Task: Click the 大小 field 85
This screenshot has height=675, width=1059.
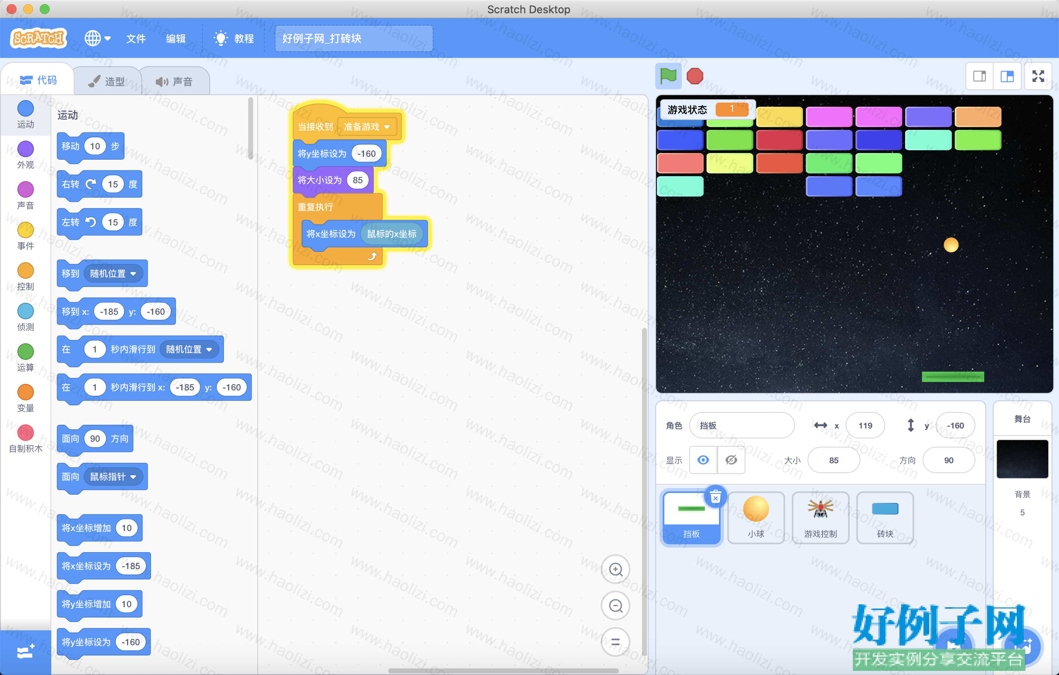Action: 834,460
